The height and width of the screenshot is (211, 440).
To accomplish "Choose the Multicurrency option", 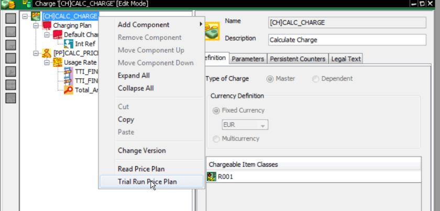I will click(x=216, y=139).
